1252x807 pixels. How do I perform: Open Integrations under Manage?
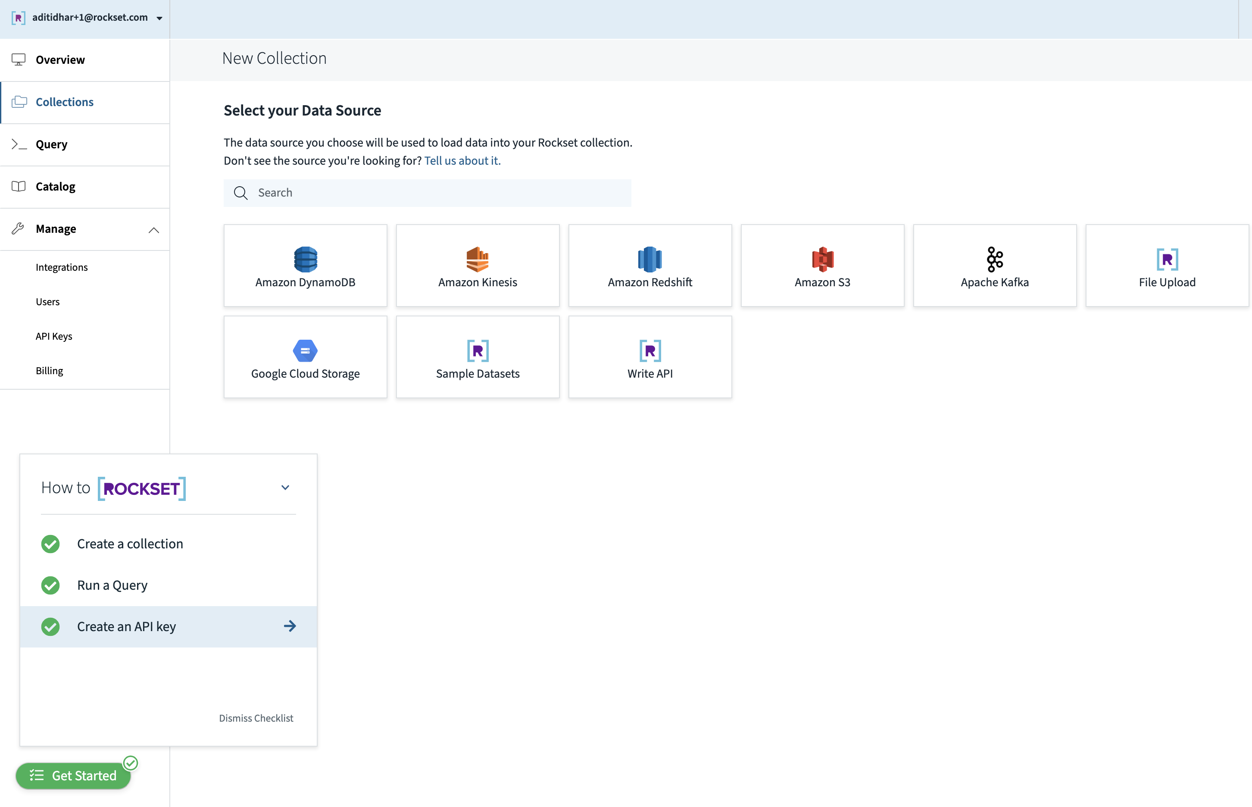coord(61,267)
